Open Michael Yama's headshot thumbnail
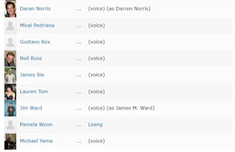This screenshot has height=152, width=235. [10, 142]
